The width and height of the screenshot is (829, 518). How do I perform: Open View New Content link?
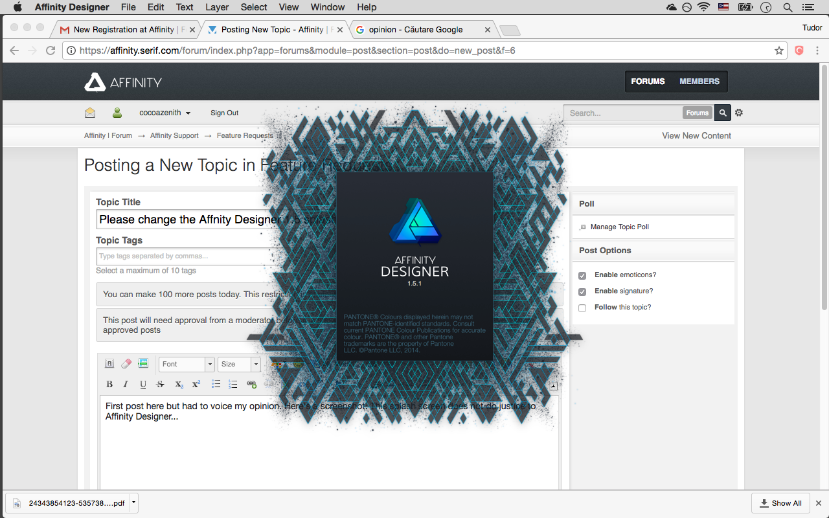696,136
